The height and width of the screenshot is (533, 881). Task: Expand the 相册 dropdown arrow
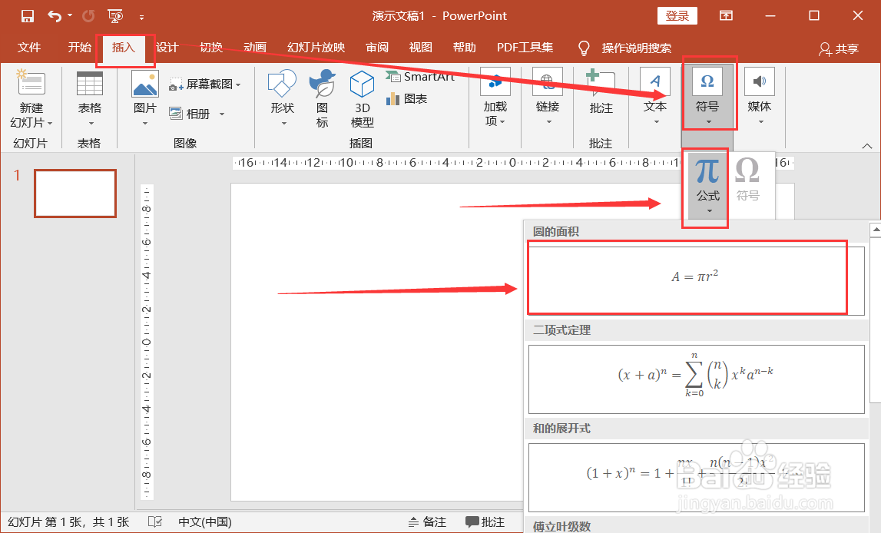tap(222, 114)
